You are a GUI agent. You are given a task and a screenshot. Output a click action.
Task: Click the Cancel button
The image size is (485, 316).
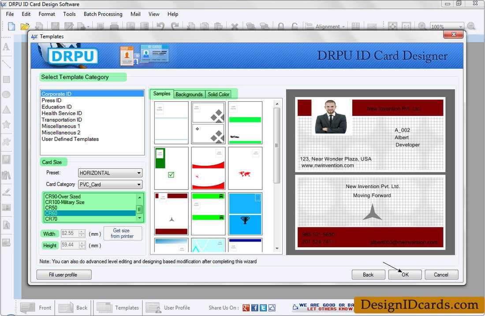coord(441,275)
